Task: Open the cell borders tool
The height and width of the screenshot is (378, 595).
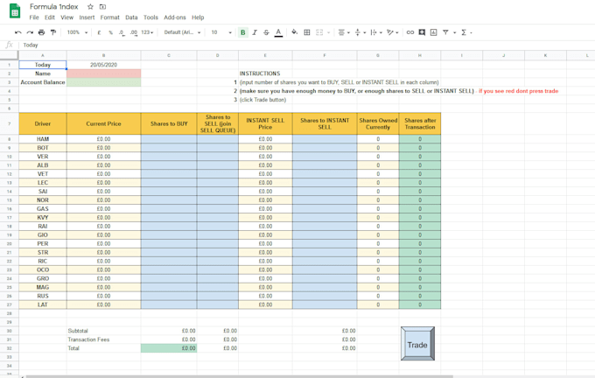Action: [307, 32]
